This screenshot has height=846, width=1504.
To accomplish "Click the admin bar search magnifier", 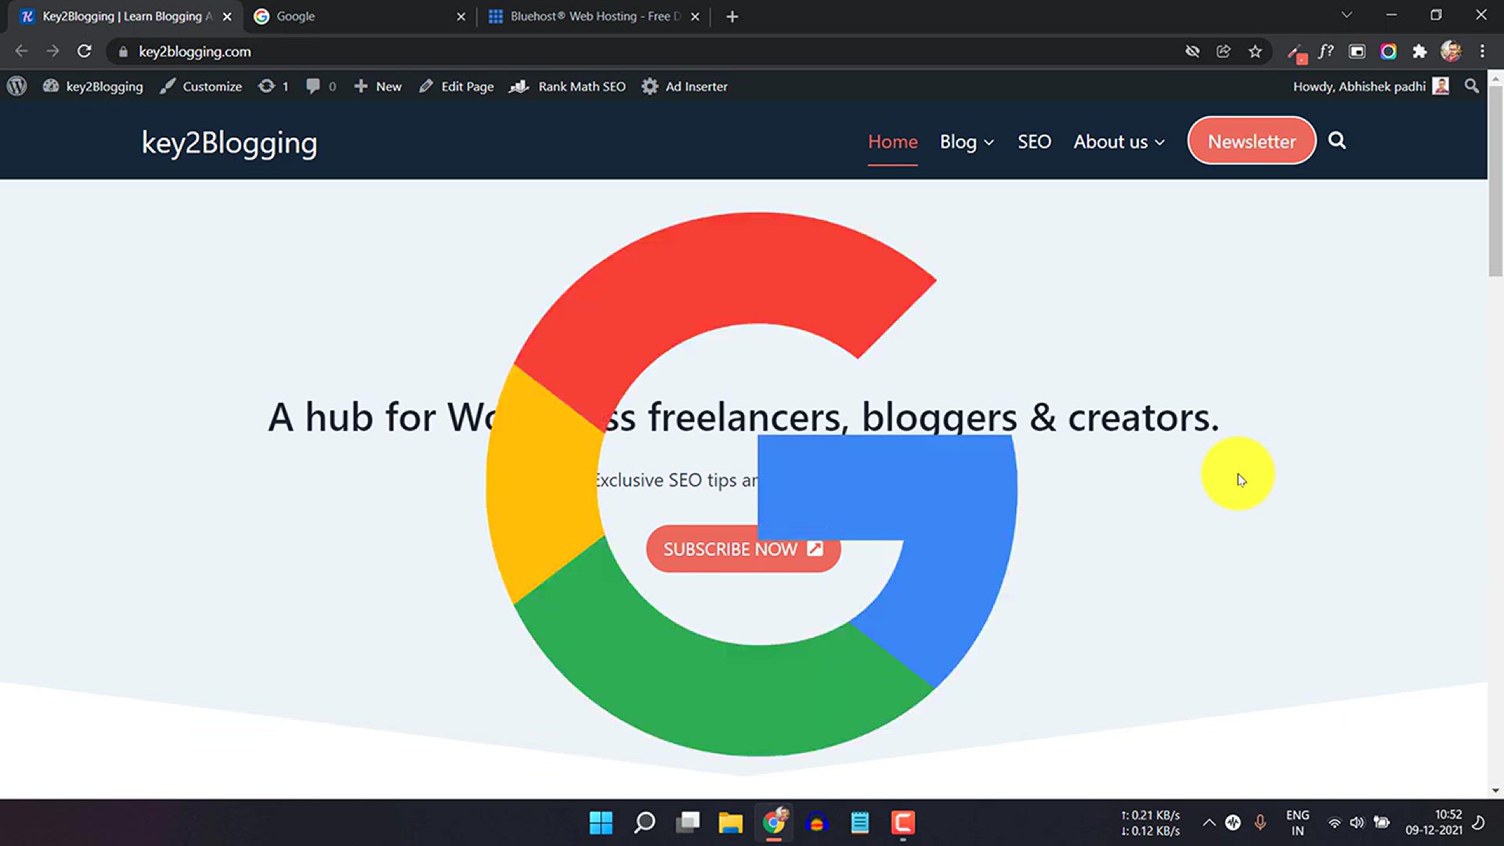I will (x=1472, y=86).
